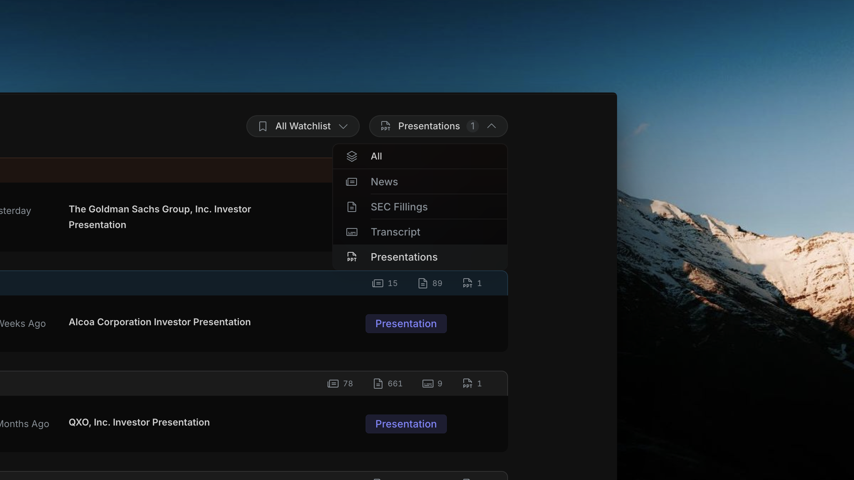
Task: Click the filings document icon with count 89
Action: tap(422, 283)
